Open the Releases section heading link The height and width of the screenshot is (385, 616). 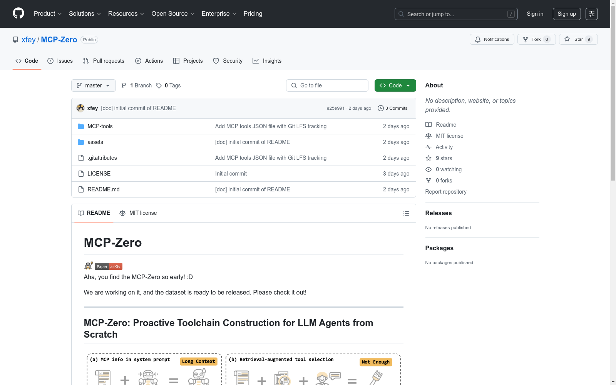439,213
